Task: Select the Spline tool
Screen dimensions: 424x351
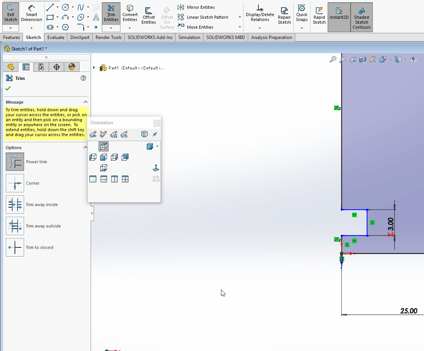Action: [x=81, y=7]
